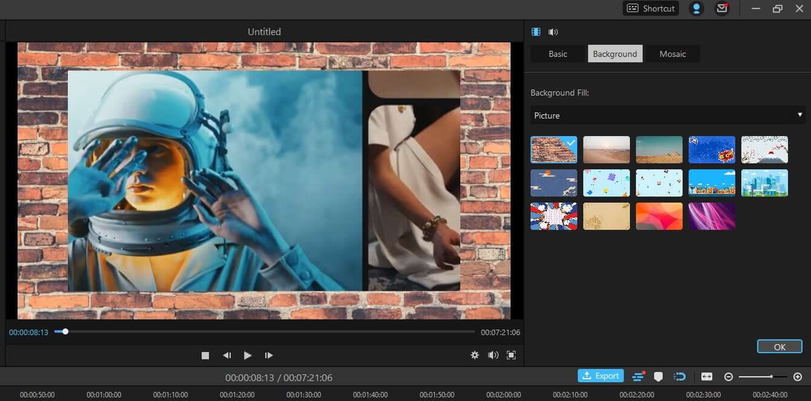Viewport: 811px width, 401px height.
Task: Switch to the Basic tab
Action: (557, 53)
